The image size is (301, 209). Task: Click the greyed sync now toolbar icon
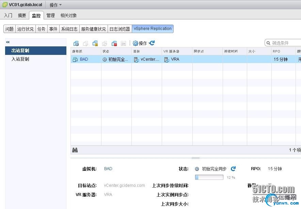point(105,43)
